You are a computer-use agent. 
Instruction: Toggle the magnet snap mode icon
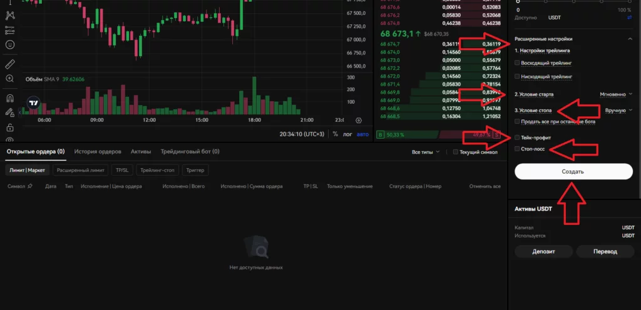tap(10, 98)
